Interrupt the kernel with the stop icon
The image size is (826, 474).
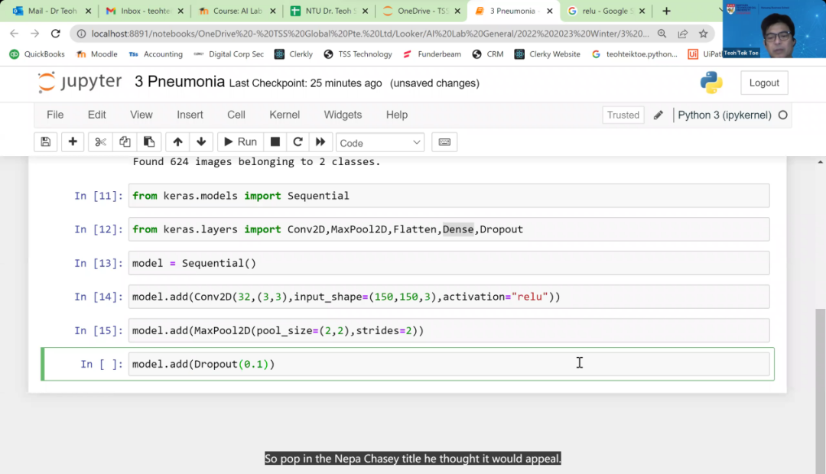[x=275, y=142]
